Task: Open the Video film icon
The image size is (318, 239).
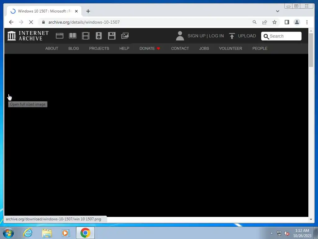Action: click(x=86, y=36)
